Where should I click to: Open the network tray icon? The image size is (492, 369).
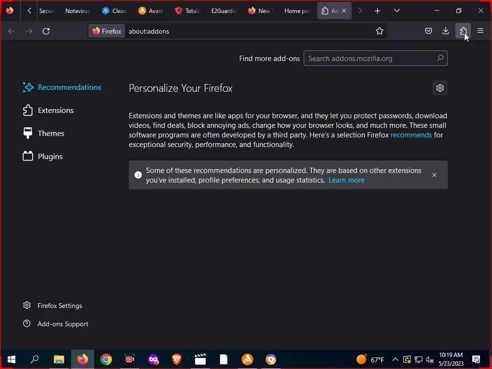(418, 359)
